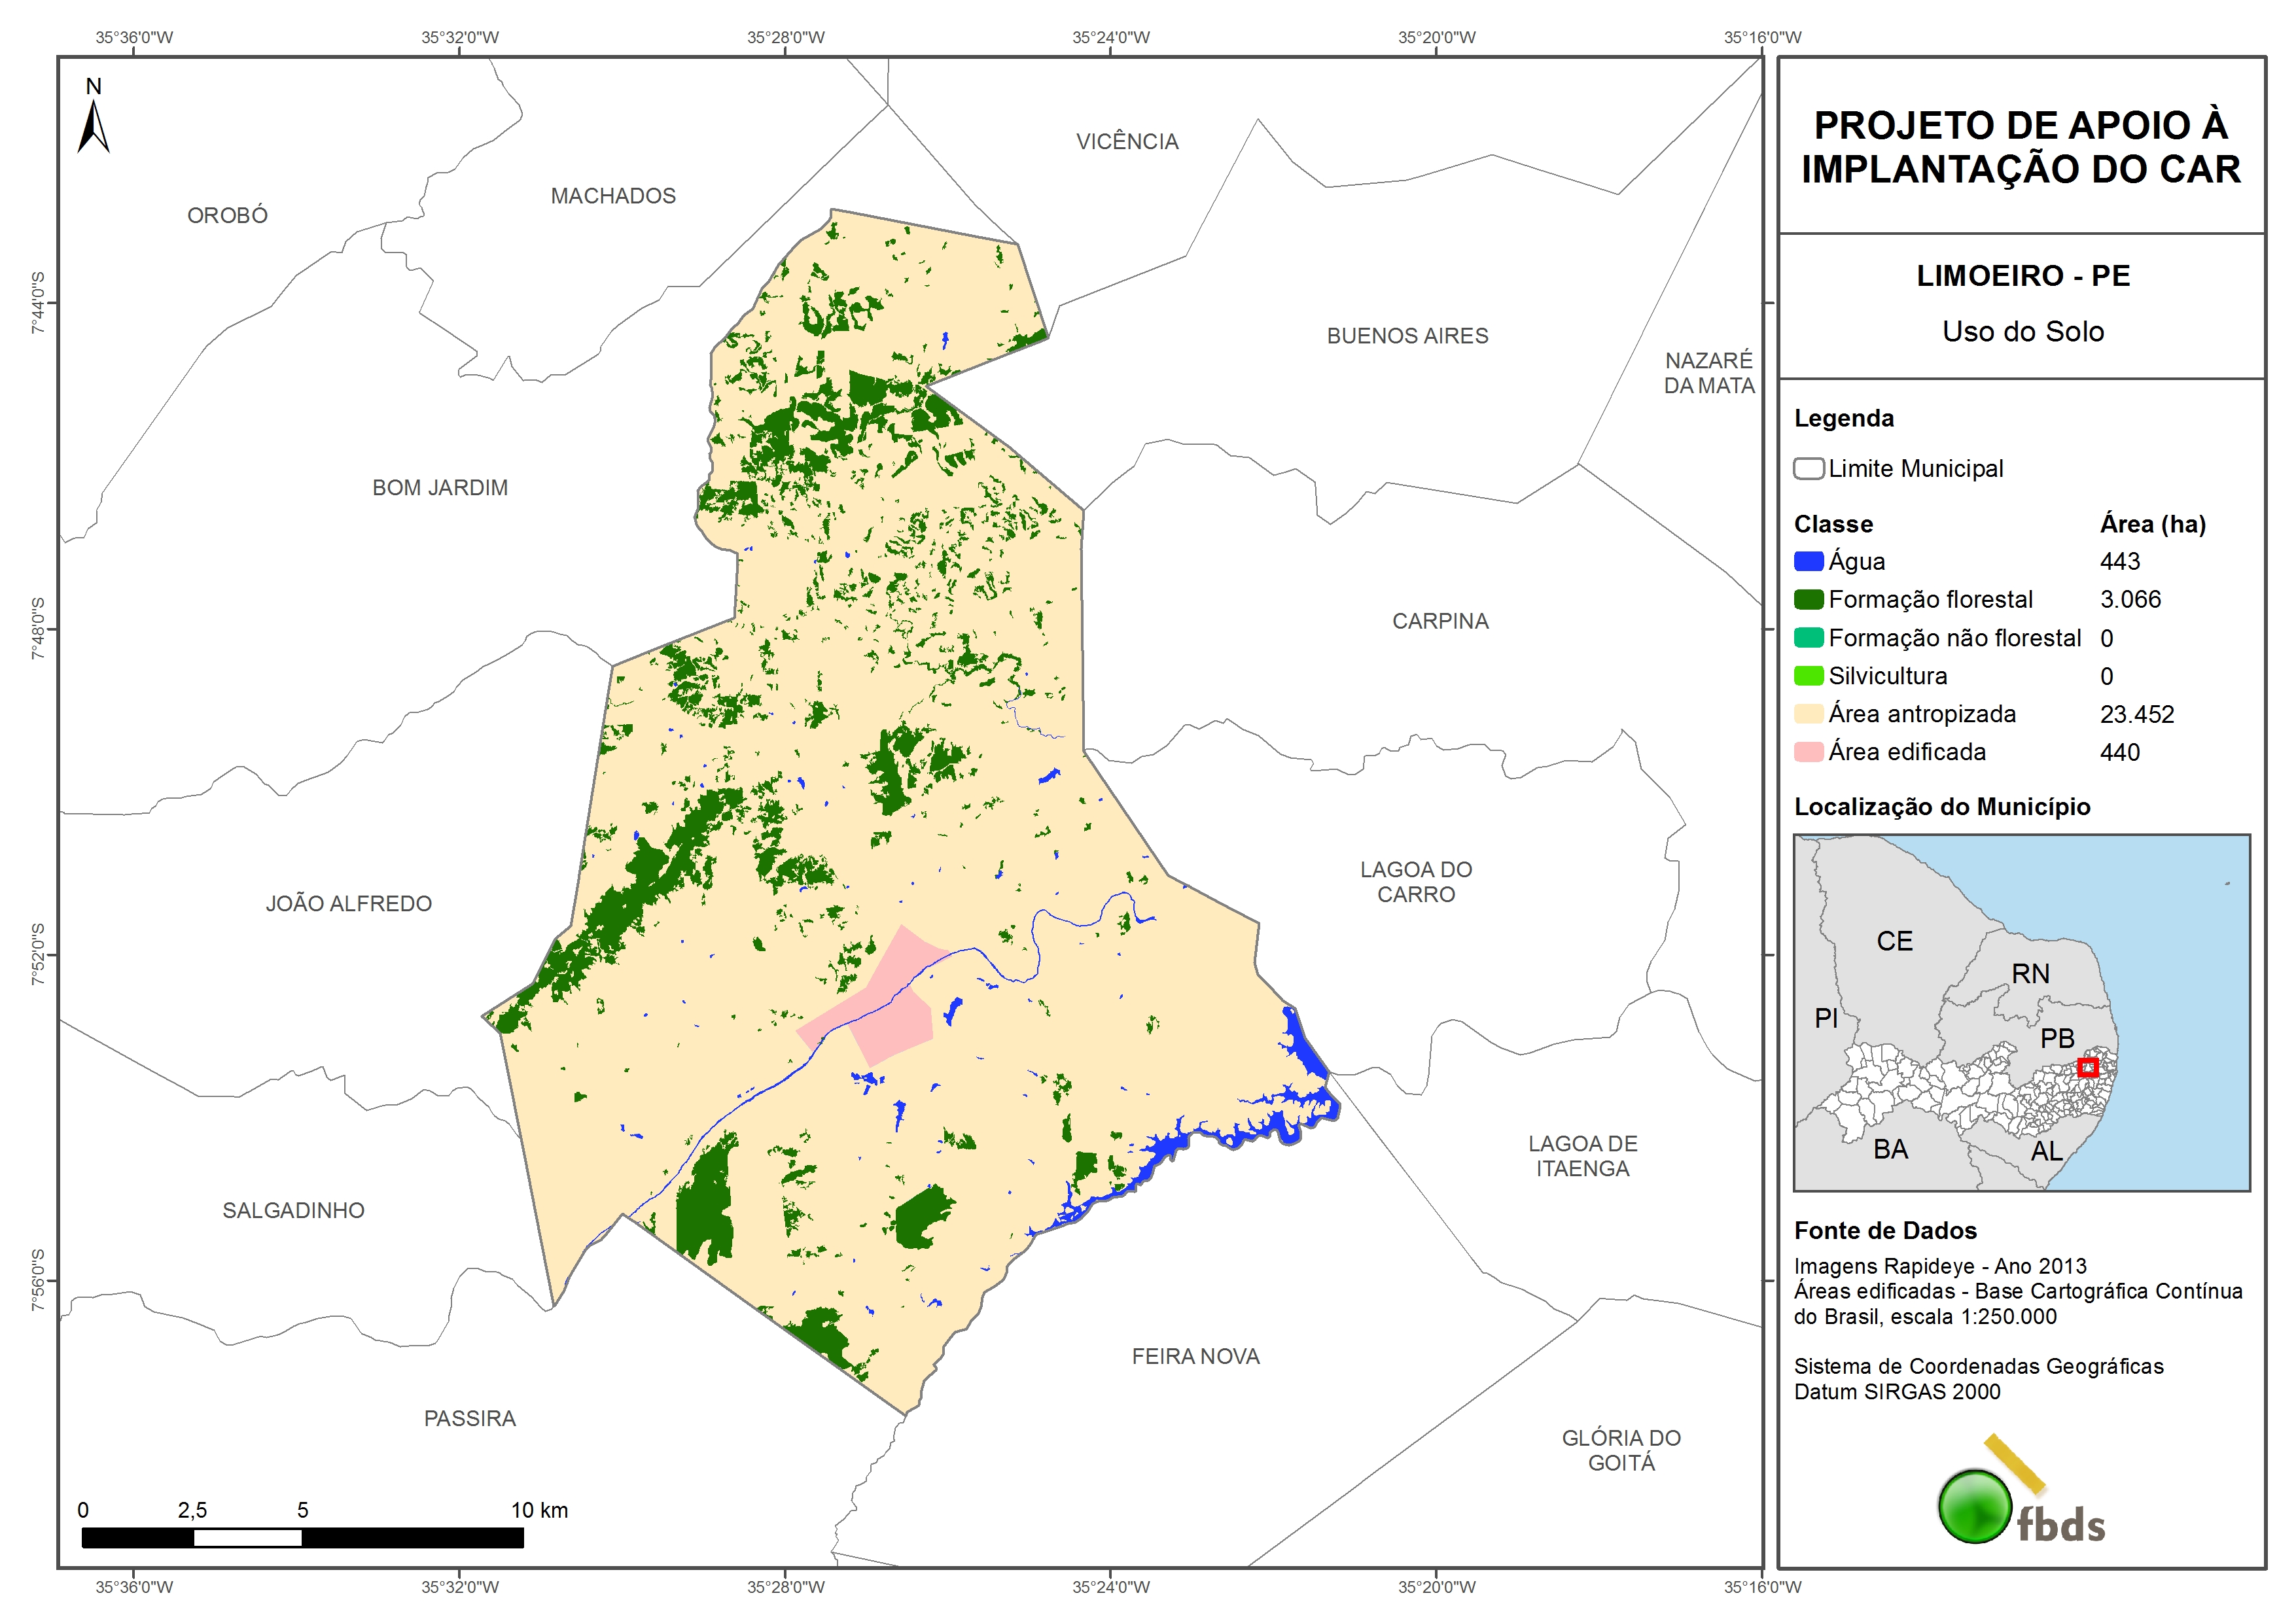
Task: Click the black-and-white scale bar
Action: [x=302, y=1537]
